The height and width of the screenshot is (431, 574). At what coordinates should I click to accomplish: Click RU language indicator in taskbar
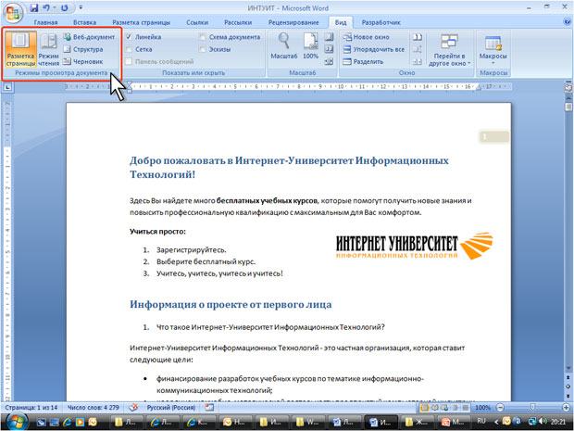click(x=481, y=421)
